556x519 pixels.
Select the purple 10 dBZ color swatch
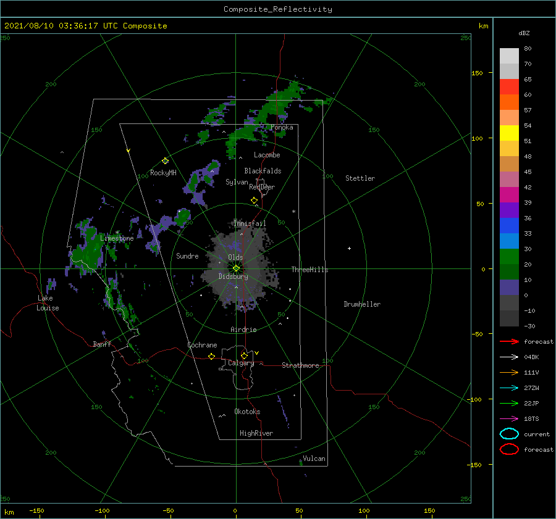pyautogui.click(x=509, y=287)
